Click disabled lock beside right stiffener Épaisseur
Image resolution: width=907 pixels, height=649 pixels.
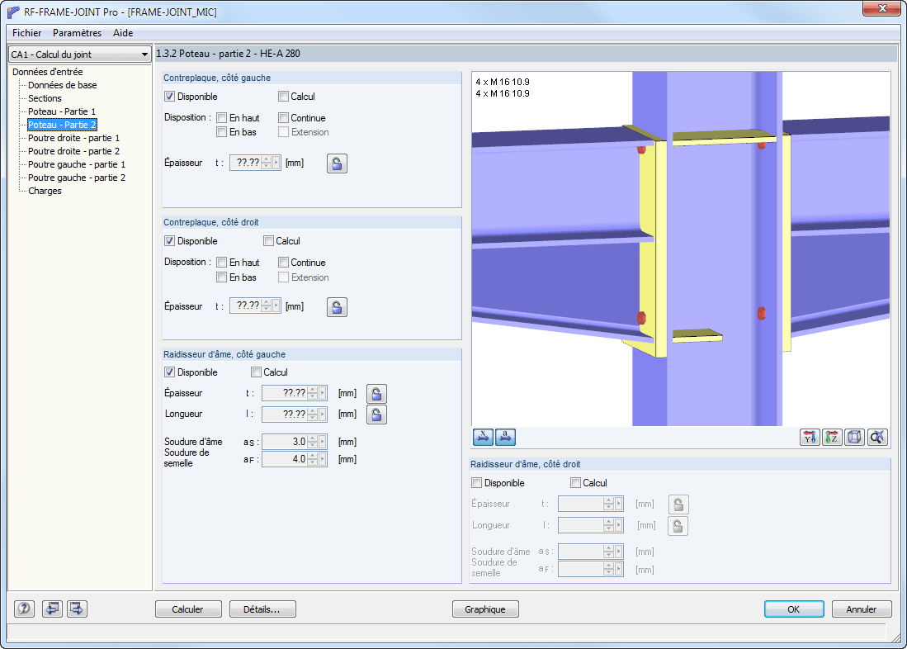point(678,505)
